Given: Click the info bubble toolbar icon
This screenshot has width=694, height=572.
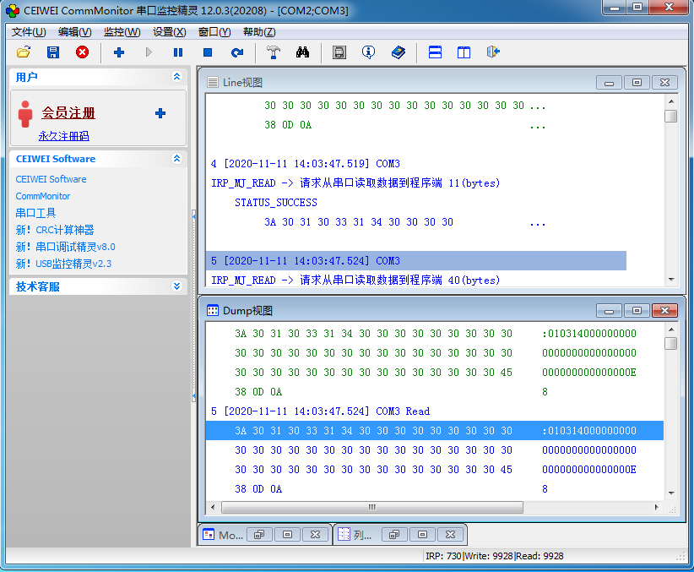Looking at the screenshot, I should 368,52.
